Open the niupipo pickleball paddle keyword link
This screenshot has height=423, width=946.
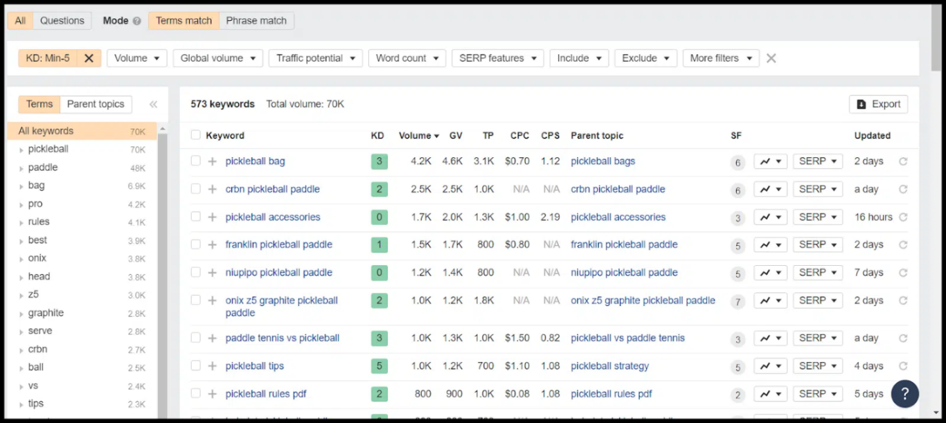pos(278,272)
